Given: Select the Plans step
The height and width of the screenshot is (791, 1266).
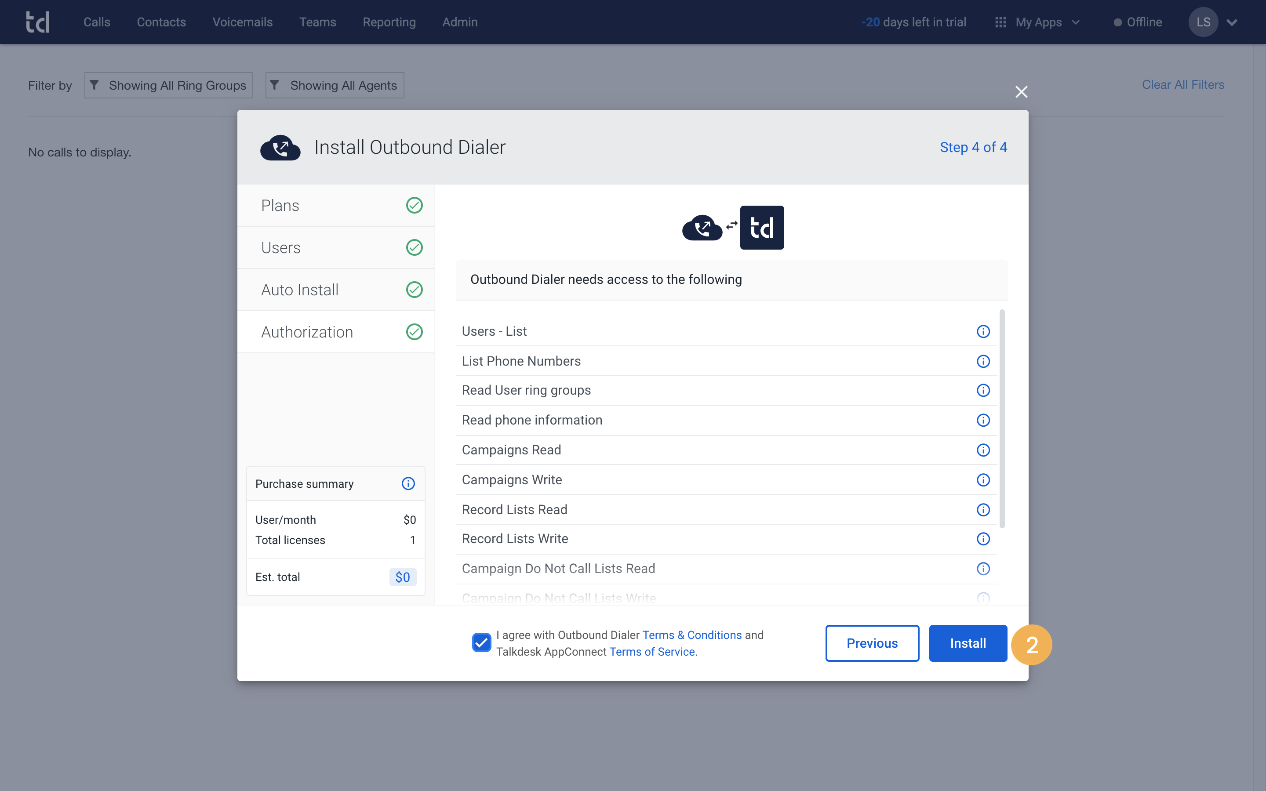Looking at the screenshot, I should pyautogui.click(x=336, y=206).
